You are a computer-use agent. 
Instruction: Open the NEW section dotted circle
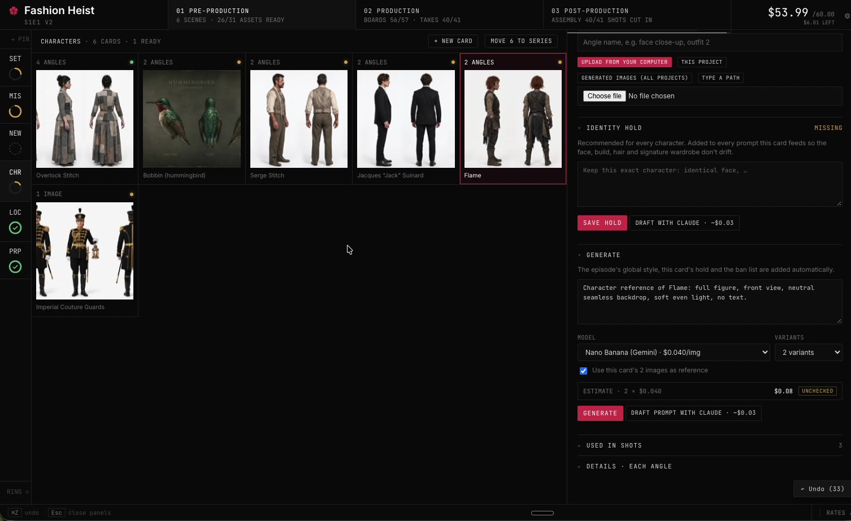click(x=15, y=149)
